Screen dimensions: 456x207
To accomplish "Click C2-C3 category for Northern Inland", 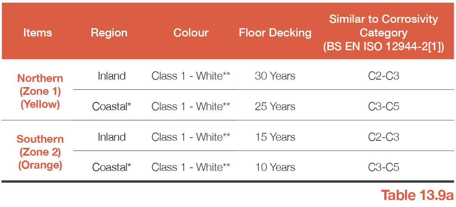I will coord(384,76).
